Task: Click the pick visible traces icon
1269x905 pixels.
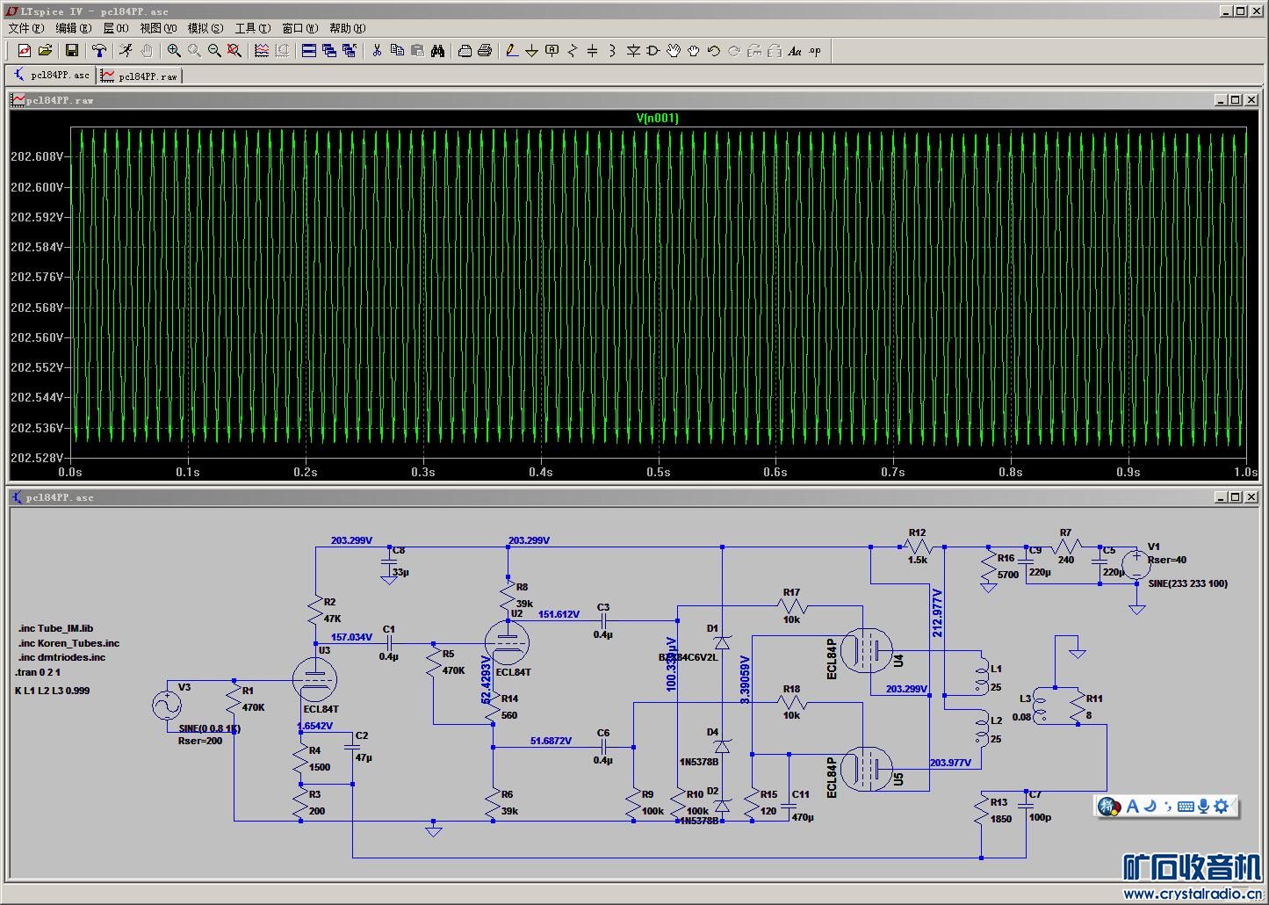Action: (x=262, y=51)
